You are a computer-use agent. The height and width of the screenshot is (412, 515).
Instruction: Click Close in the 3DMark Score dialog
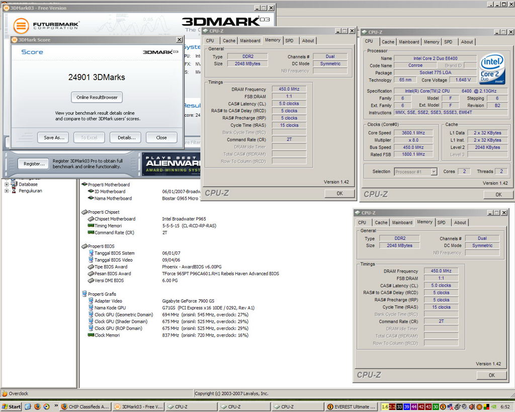click(x=161, y=138)
